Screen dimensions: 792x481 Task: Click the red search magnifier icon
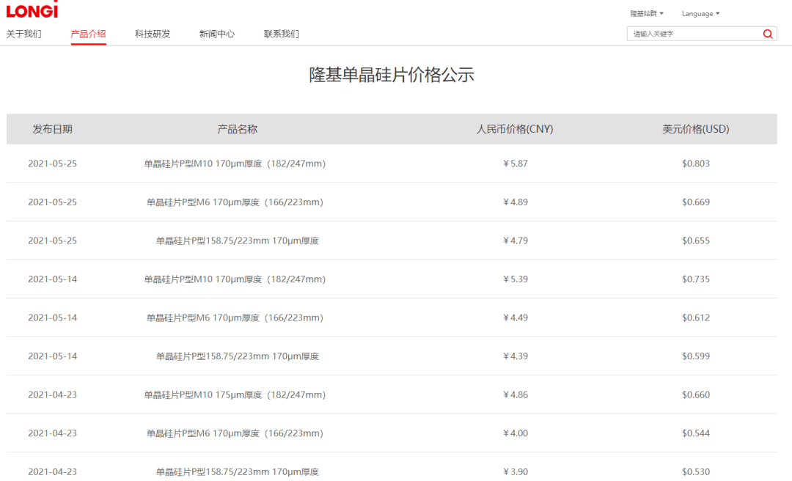(768, 34)
